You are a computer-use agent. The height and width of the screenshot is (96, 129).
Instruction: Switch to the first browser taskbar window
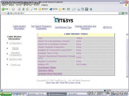point(36,94)
